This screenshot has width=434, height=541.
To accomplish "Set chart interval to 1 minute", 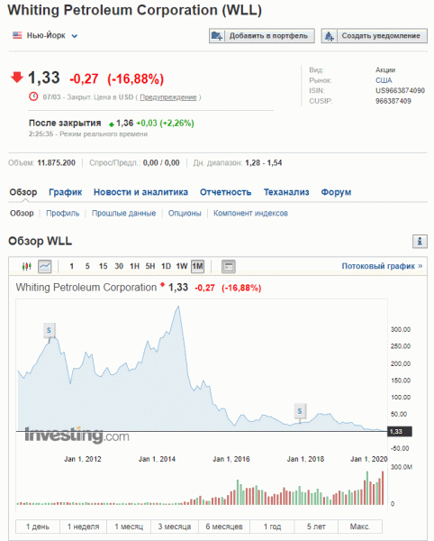I will pyautogui.click(x=72, y=266).
